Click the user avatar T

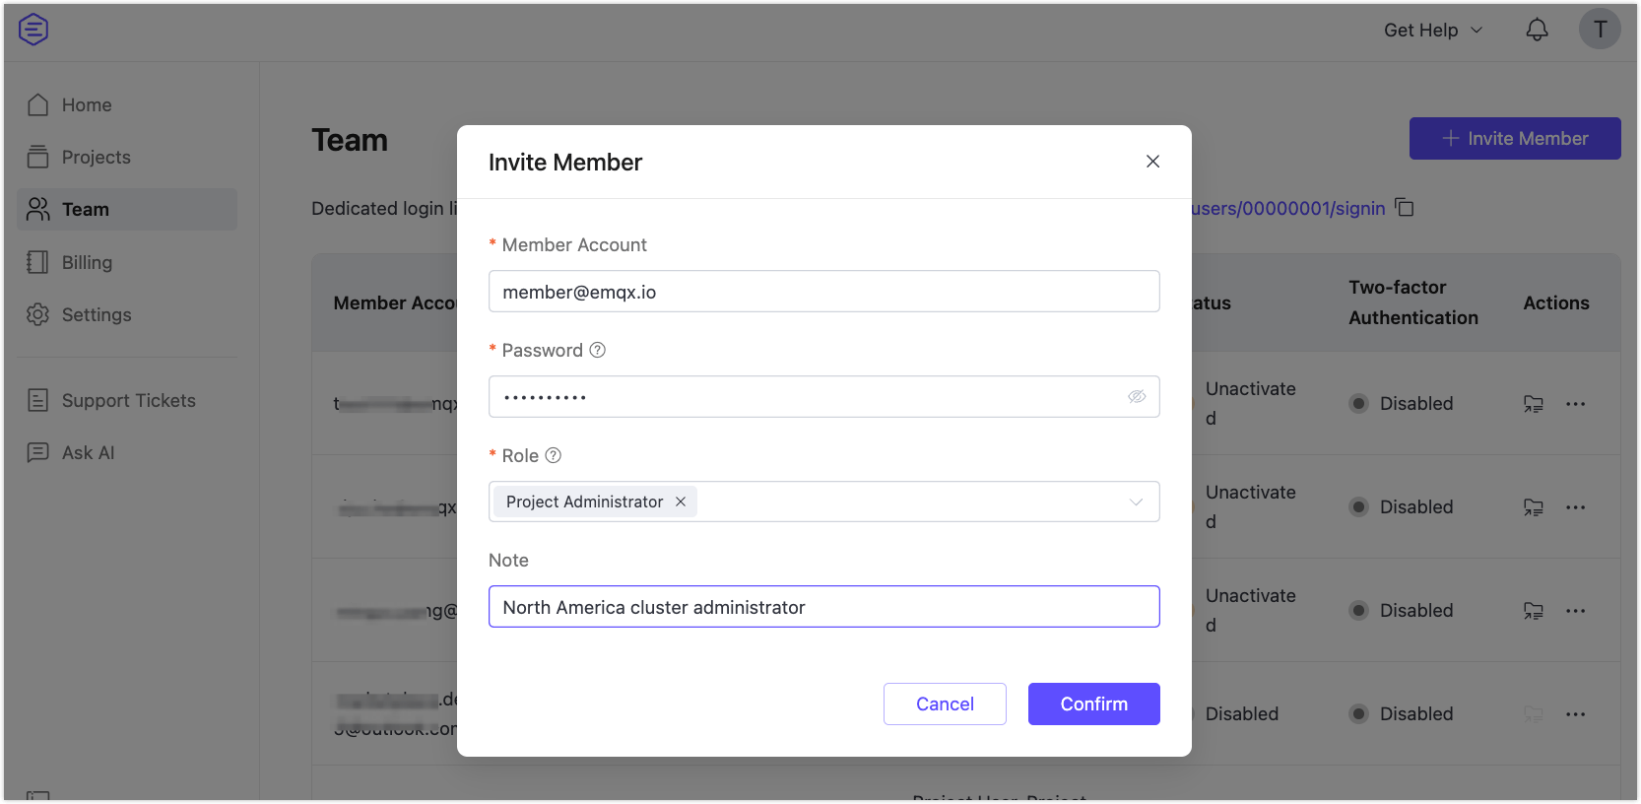tap(1600, 30)
